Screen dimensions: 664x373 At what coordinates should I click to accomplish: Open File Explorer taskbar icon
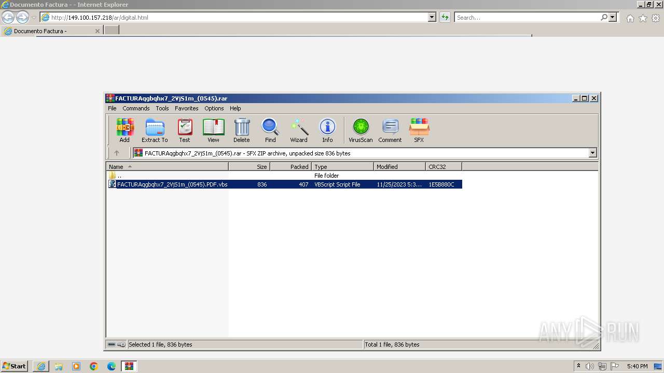(x=59, y=366)
